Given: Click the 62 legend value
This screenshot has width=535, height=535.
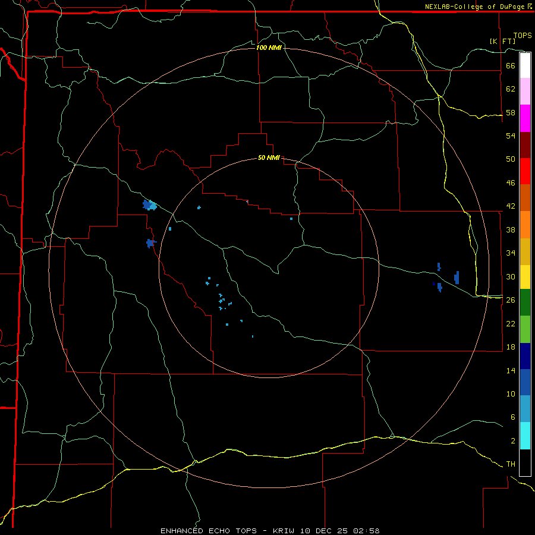Looking at the screenshot, I should tap(511, 89).
